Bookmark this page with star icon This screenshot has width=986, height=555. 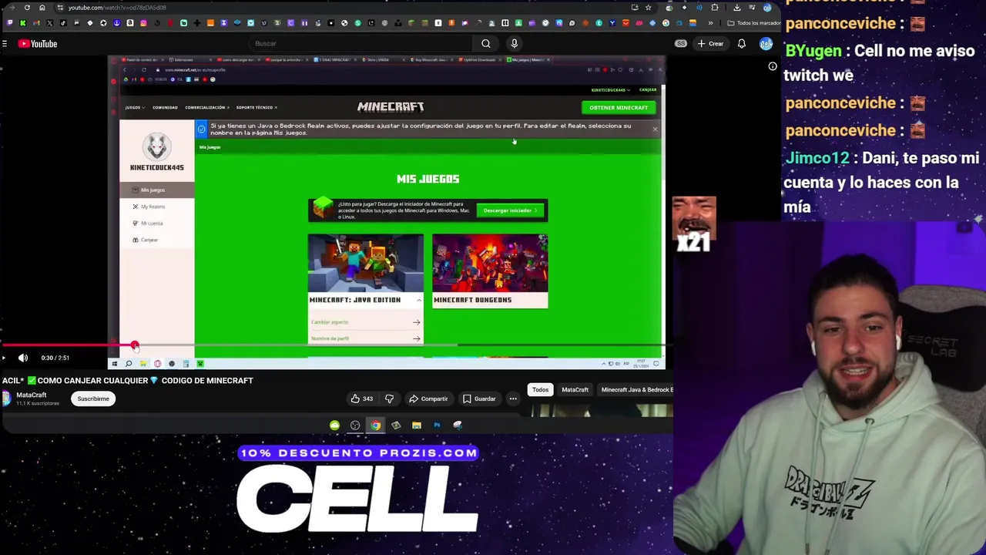[x=648, y=8]
